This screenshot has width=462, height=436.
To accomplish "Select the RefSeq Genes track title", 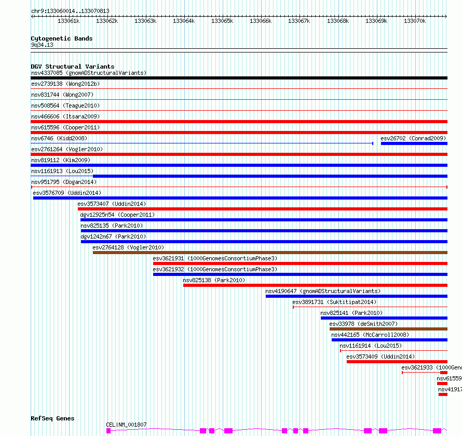I will pyautogui.click(x=52, y=418).
